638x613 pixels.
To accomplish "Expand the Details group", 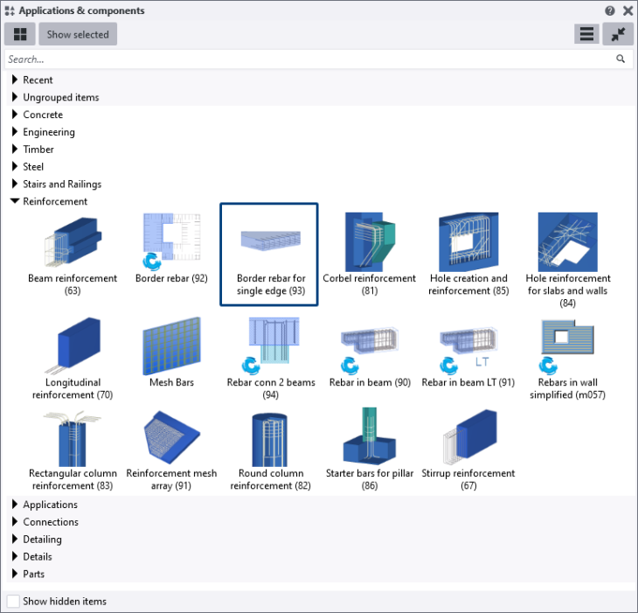I will click(x=15, y=556).
